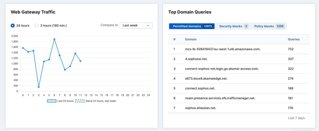Click the chart data point at hour 6
Viewport: 319px width, 131px height.
click(54, 39)
